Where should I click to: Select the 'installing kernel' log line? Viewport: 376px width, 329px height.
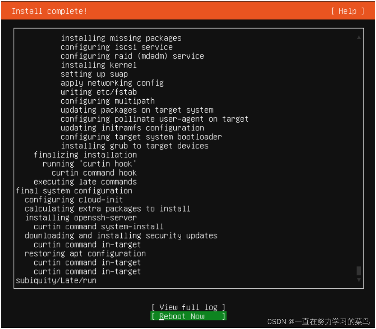click(99, 65)
